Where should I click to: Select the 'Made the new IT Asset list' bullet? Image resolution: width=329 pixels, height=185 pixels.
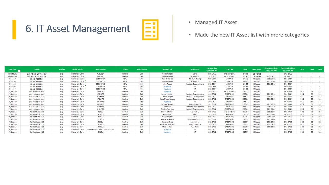tap(252, 35)
